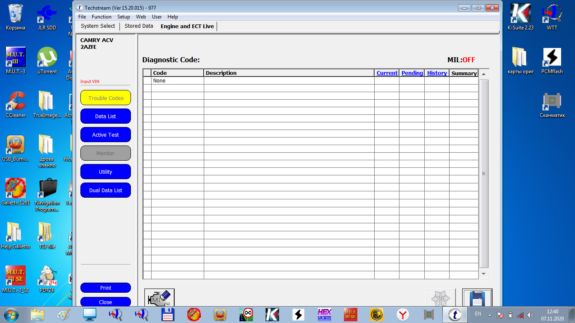
Task: Open Сканматик desktop shortcut
Action: (552, 104)
